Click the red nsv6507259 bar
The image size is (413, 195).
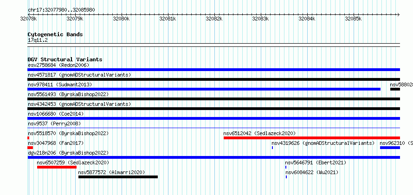57,167
